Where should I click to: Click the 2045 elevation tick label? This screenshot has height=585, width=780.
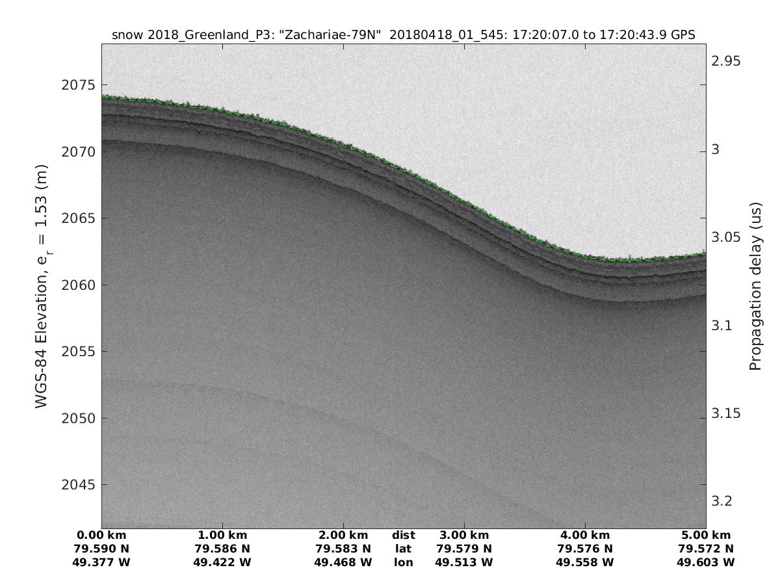tap(78, 485)
